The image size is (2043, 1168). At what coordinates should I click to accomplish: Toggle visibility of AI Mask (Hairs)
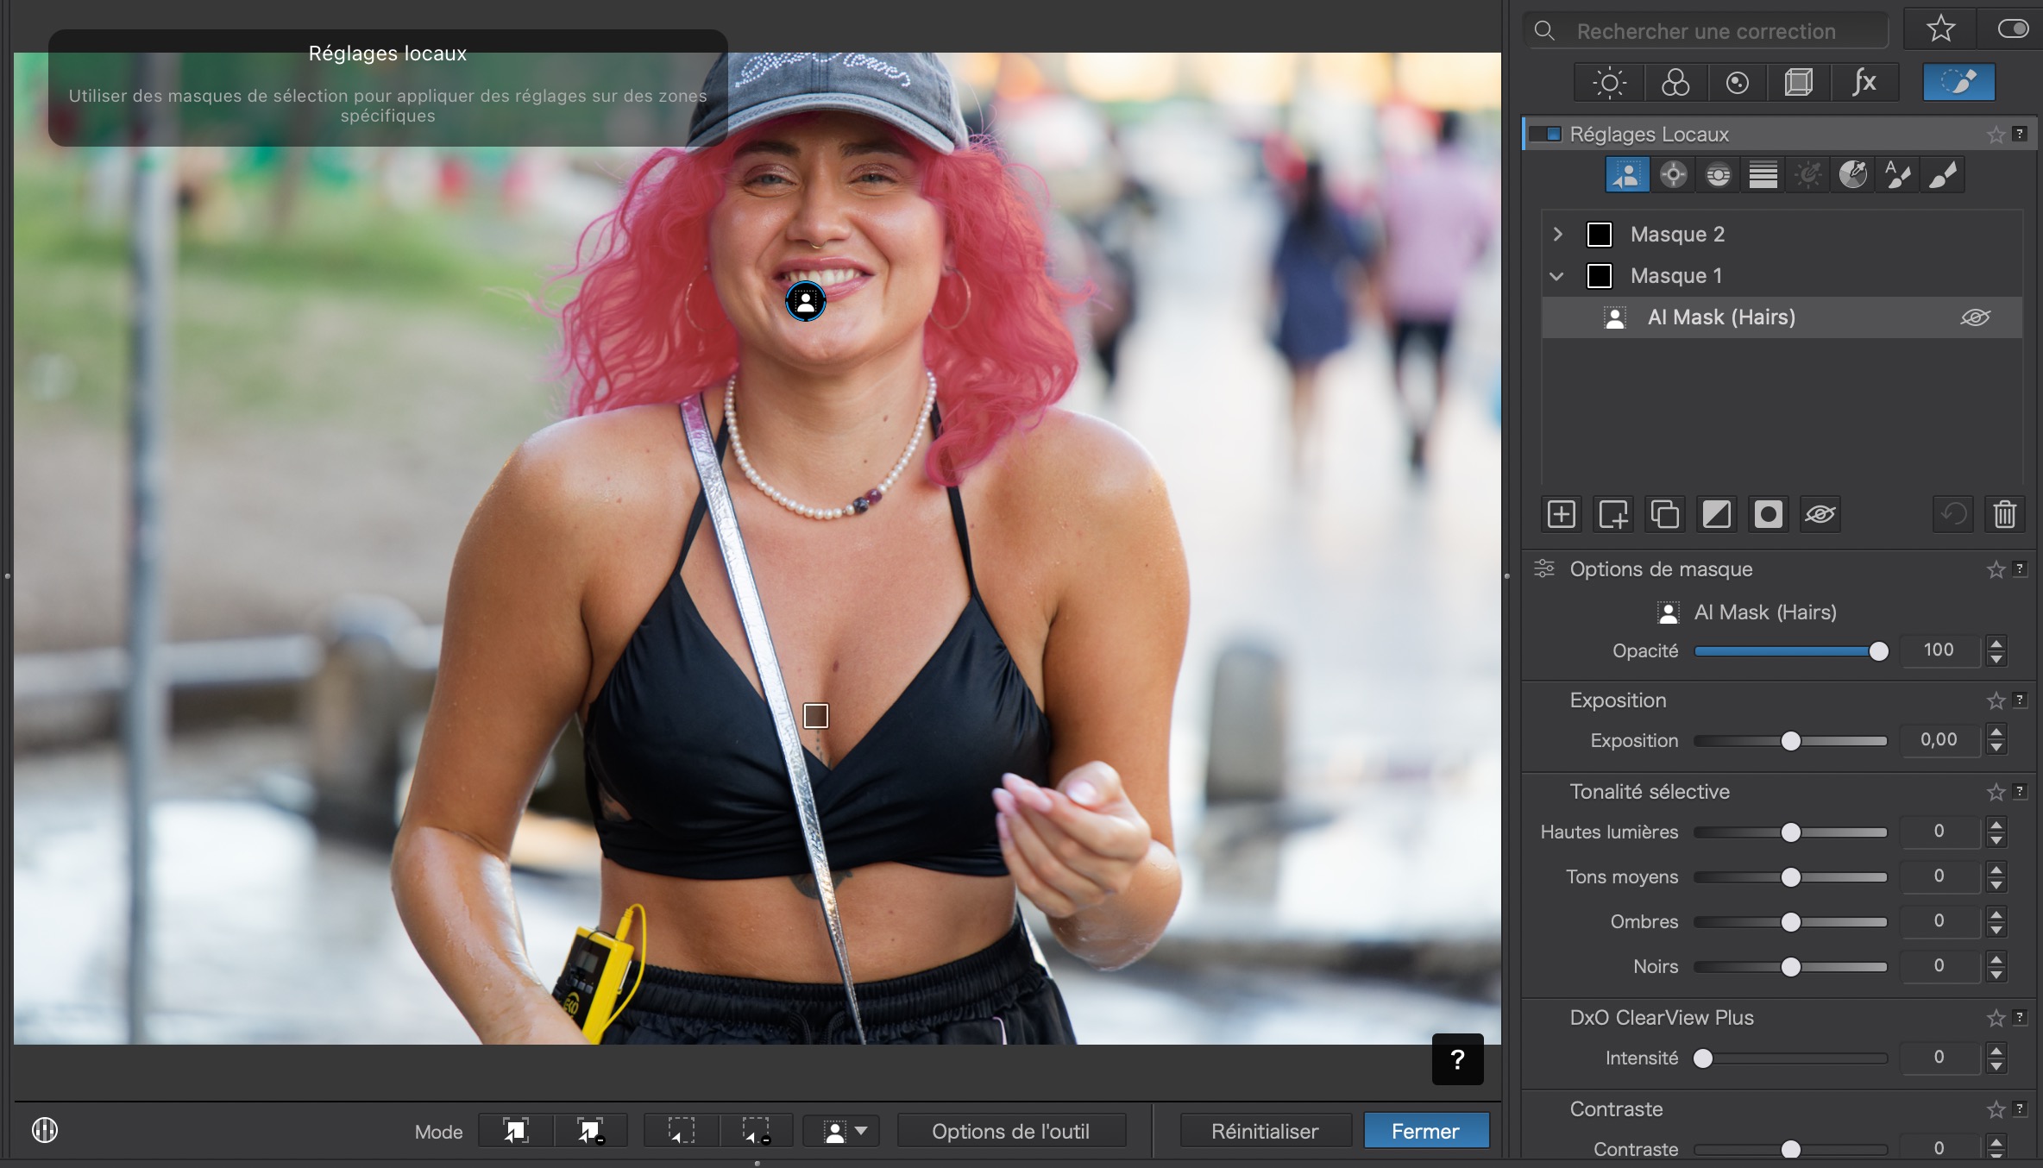[x=1975, y=317]
